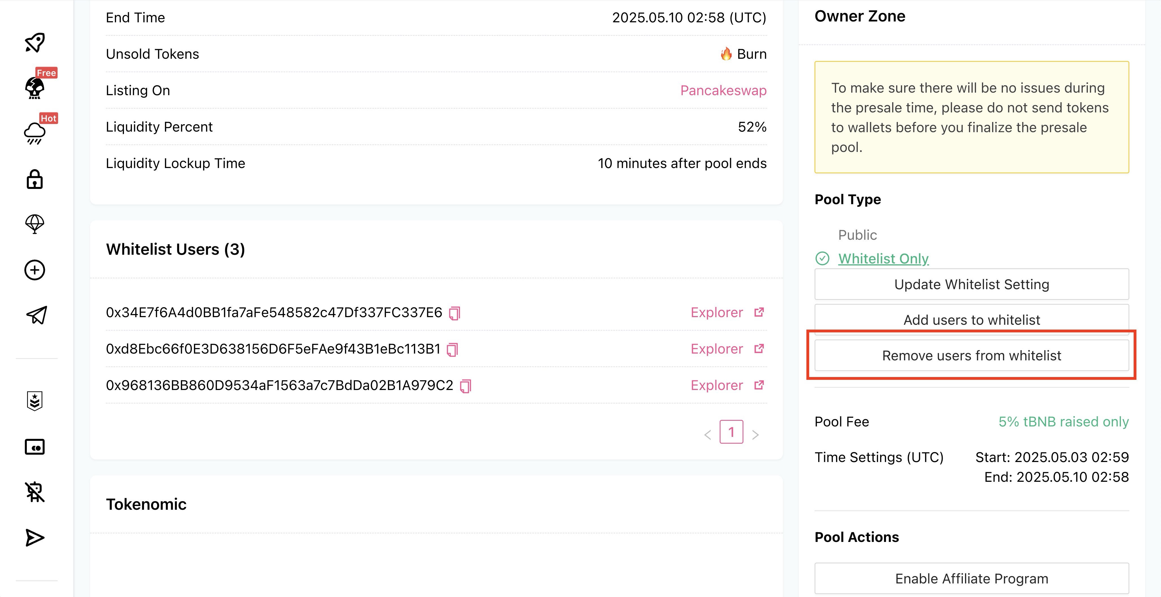1161x597 pixels.
Task: Click the 0x34E7f6A4d0BB1fa7 address text
Action: [x=274, y=312]
